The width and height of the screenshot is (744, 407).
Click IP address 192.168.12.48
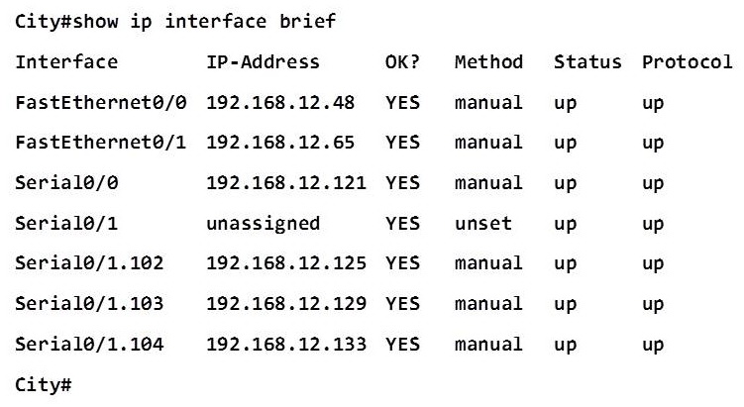pos(280,102)
